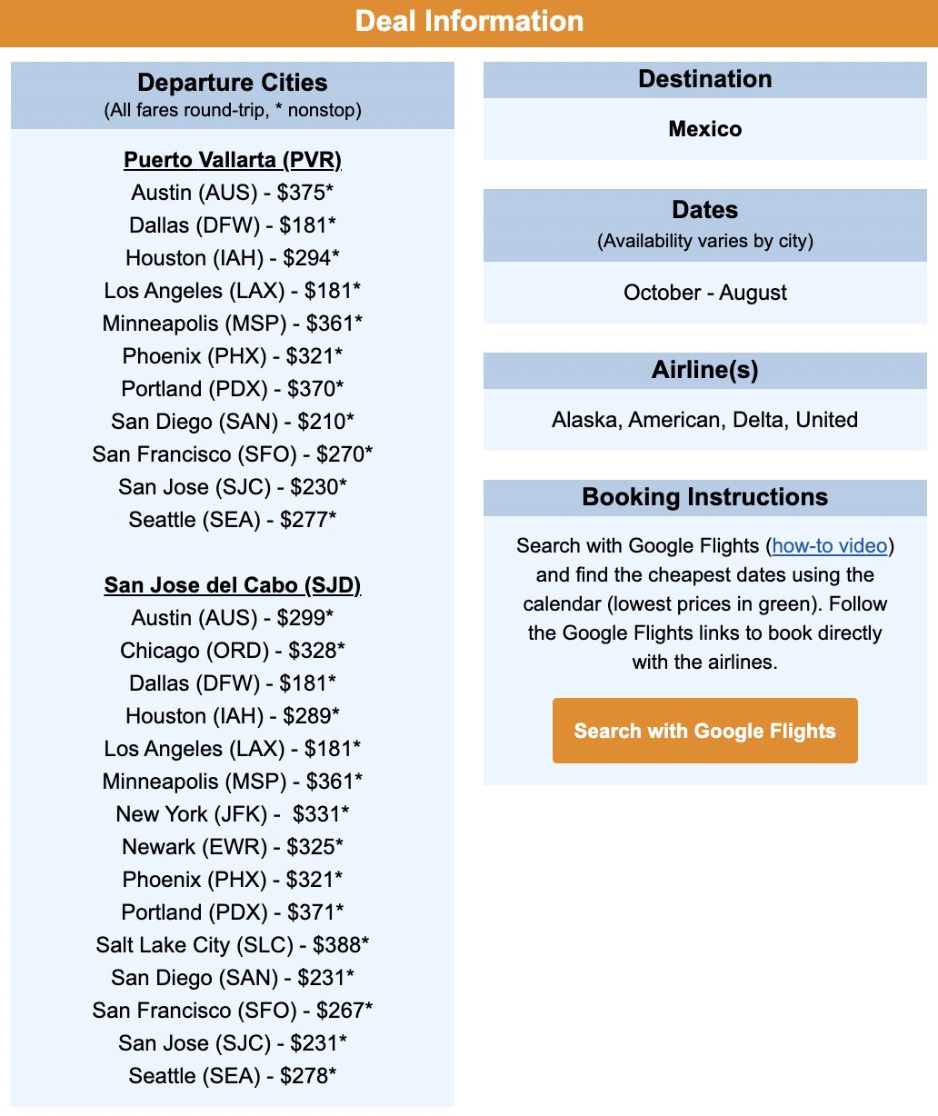938x1116 pixels.
Task: Click Austin (AUS) - $375 fare
Action: click(x=233, y=193)
